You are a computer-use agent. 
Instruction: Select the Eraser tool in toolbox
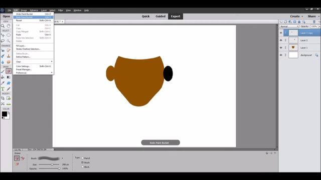click(x=9, y=71)
